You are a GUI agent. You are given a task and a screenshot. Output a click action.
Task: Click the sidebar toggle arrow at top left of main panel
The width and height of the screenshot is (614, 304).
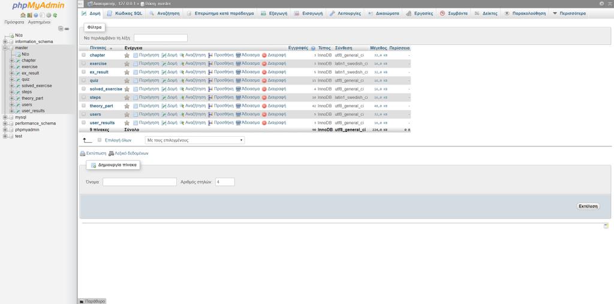[x=81, y=4]
